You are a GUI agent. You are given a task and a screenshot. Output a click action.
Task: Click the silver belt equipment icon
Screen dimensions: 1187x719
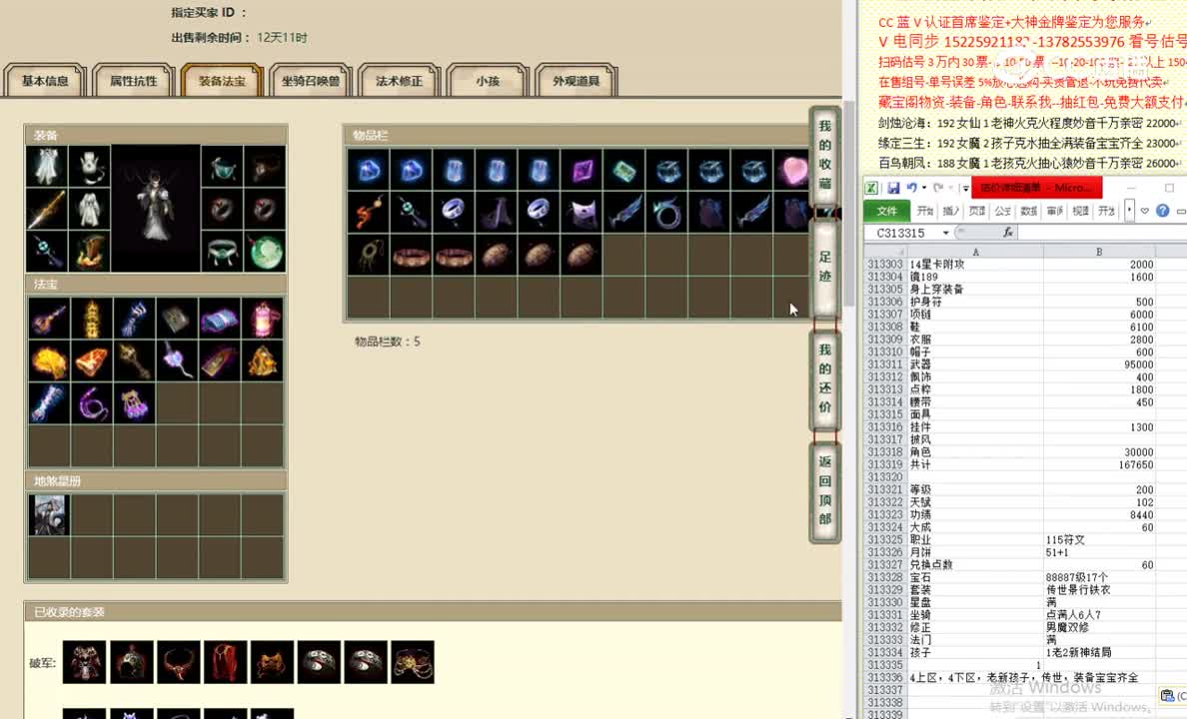click(x=223, y=252)
